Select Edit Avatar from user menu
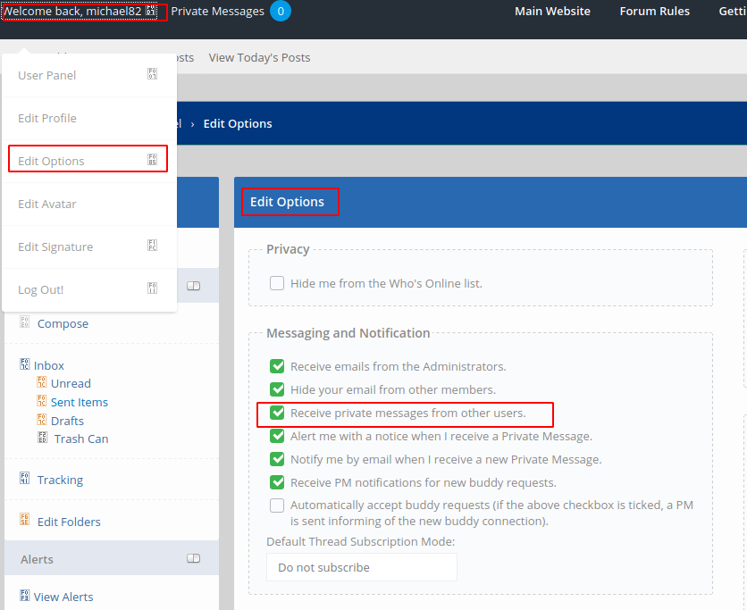This screenshot has height=610, width=747. [x=47, y=205]
